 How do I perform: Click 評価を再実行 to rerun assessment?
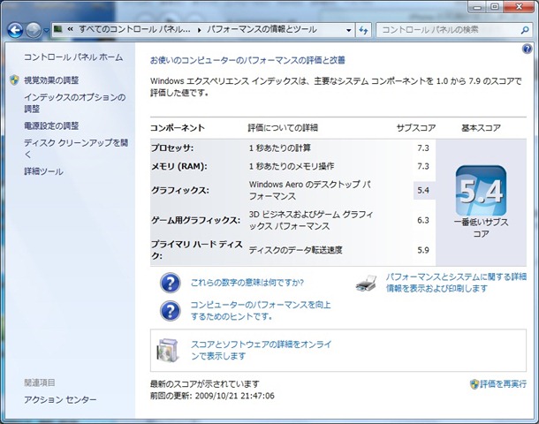(503, 383)
